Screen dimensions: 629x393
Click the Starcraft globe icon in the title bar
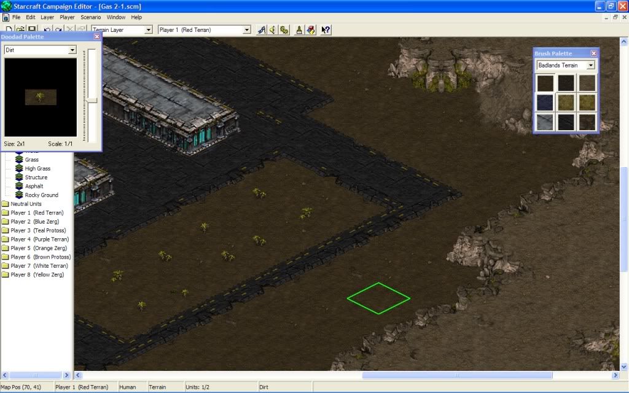click(x=6, y=6)
